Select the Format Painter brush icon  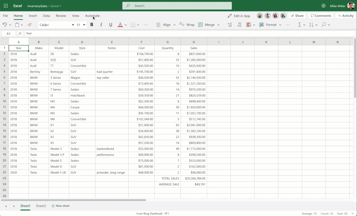(x=29, y=25)
